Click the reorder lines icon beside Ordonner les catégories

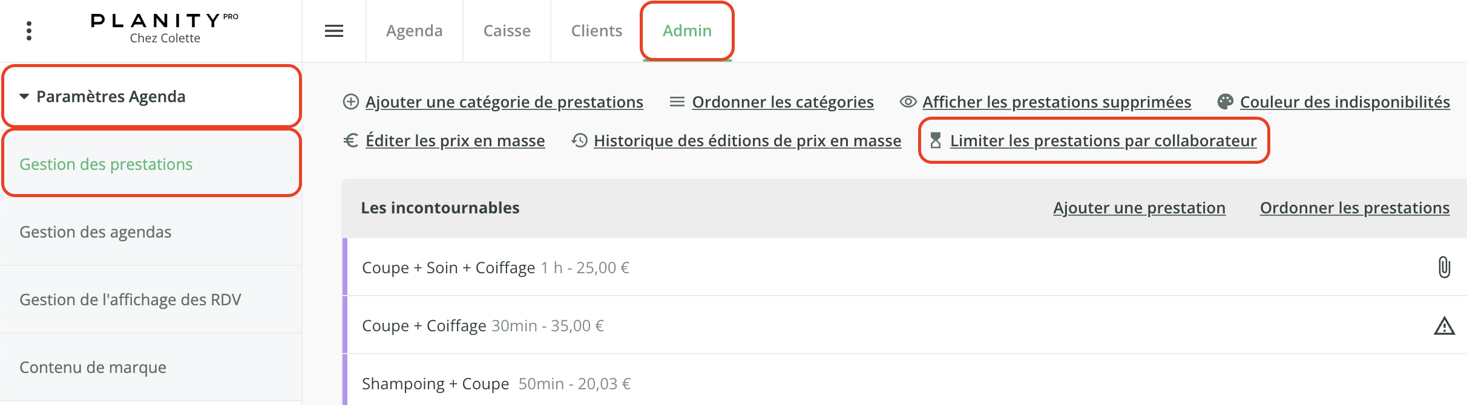pyautogui.click(x=677, y=102)
